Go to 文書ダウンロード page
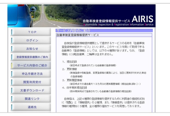Screen dimensions: 170x116 pyautogui.click(x=31, y=91)
